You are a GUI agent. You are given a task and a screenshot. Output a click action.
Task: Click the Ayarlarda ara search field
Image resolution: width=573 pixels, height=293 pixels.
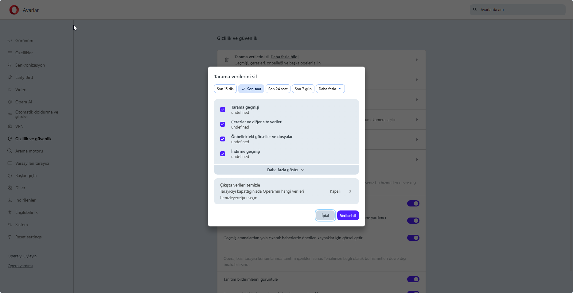(x=517, y=10)
